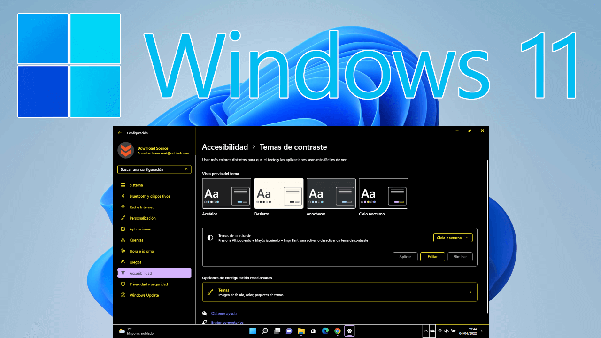Screen dimensions: 601x338
Task: Open the Chat taskbar icon
Action: [x=289, y=331]
